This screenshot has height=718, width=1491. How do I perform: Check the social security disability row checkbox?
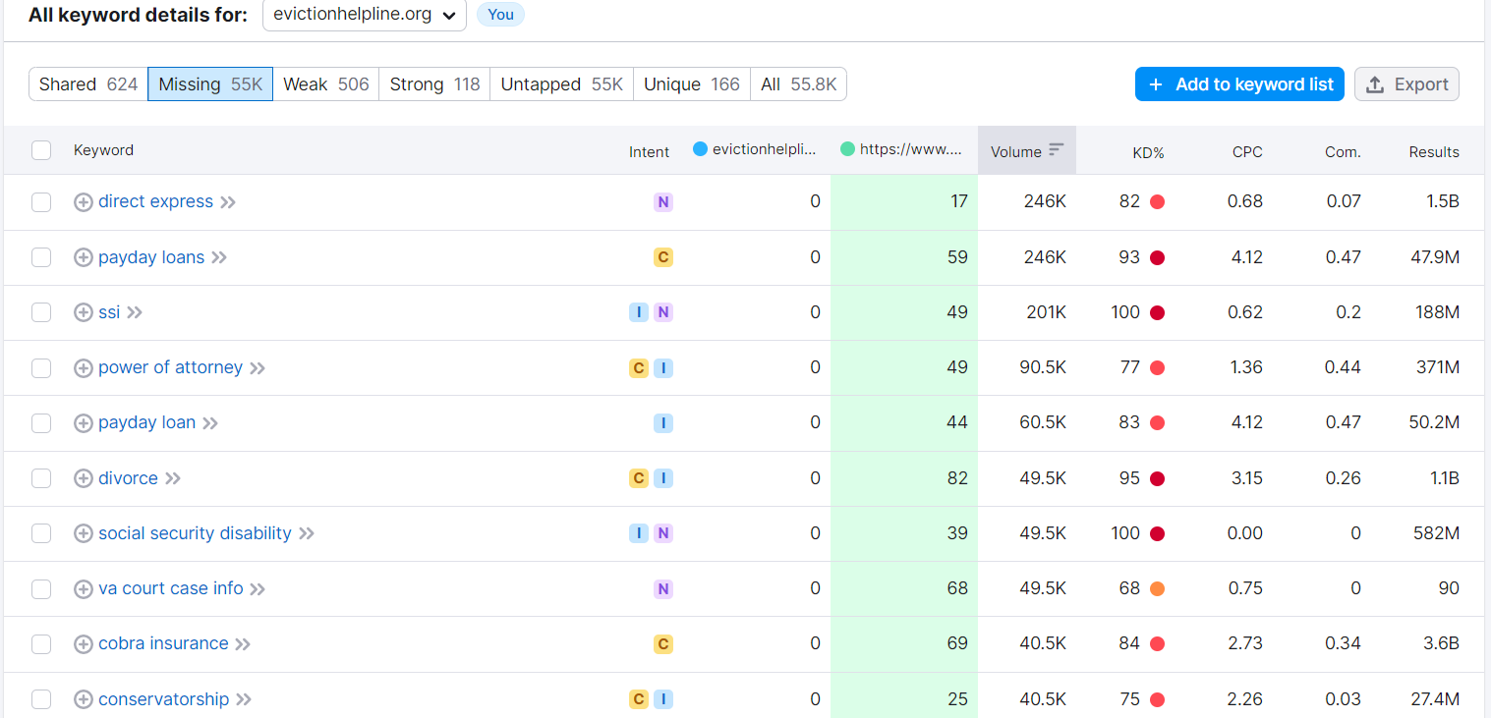click(41, 533)
